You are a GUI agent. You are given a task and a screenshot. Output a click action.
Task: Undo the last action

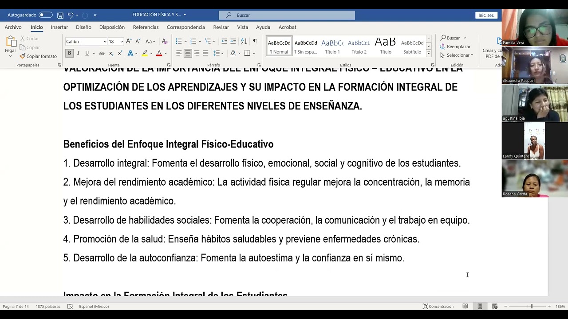70,15
